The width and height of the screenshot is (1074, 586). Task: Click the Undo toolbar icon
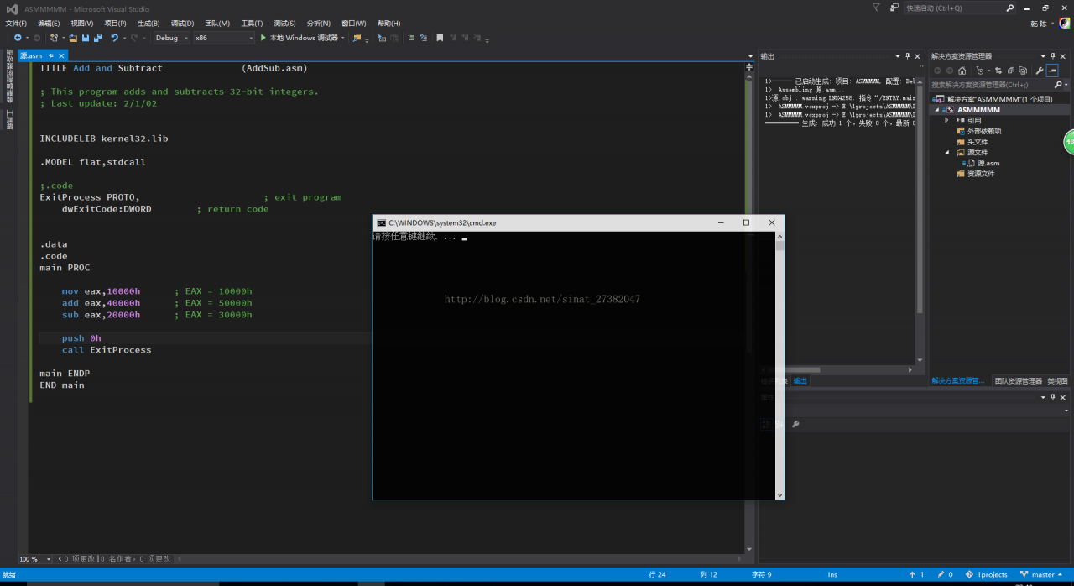(x=114, y=38)
